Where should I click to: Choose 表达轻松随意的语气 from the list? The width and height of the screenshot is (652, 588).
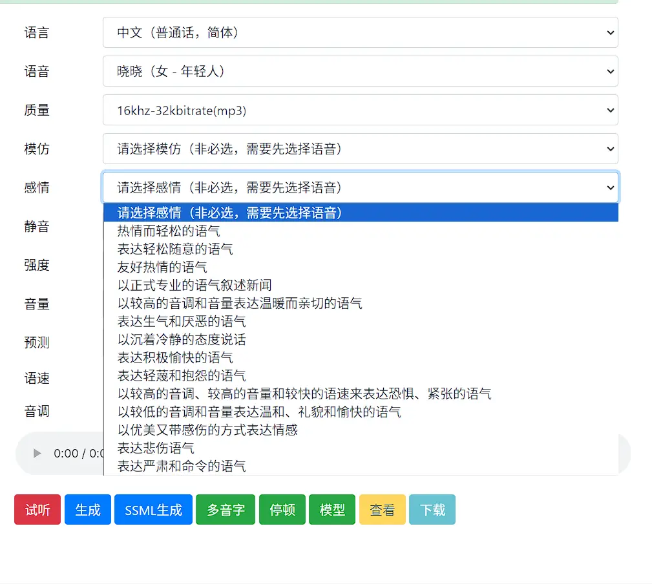[175, 249]
